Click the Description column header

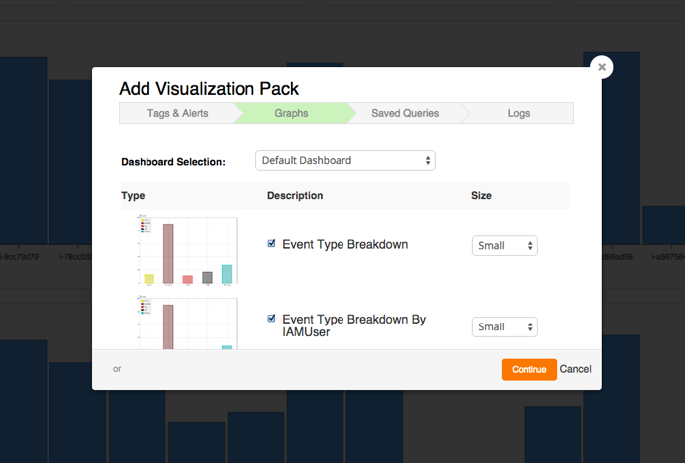(295, 196)
